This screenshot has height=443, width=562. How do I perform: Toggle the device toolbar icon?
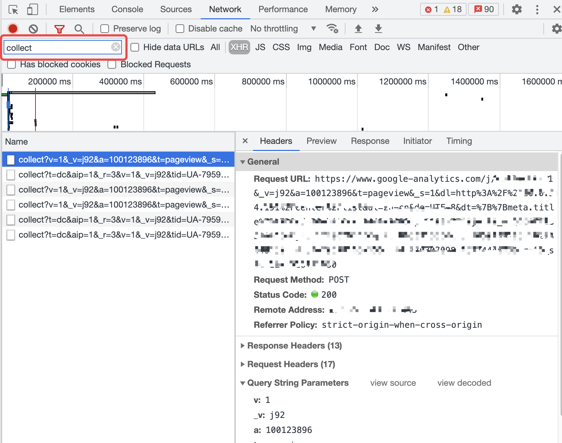[33, 10]
